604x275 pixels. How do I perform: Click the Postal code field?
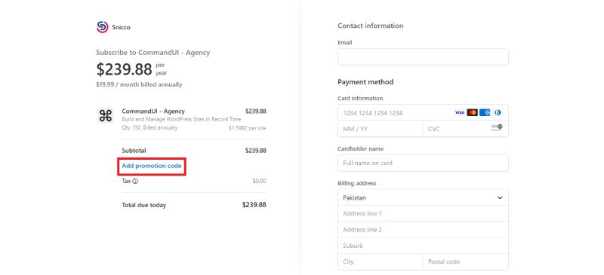pyautogui.click(x=466, y=261)
